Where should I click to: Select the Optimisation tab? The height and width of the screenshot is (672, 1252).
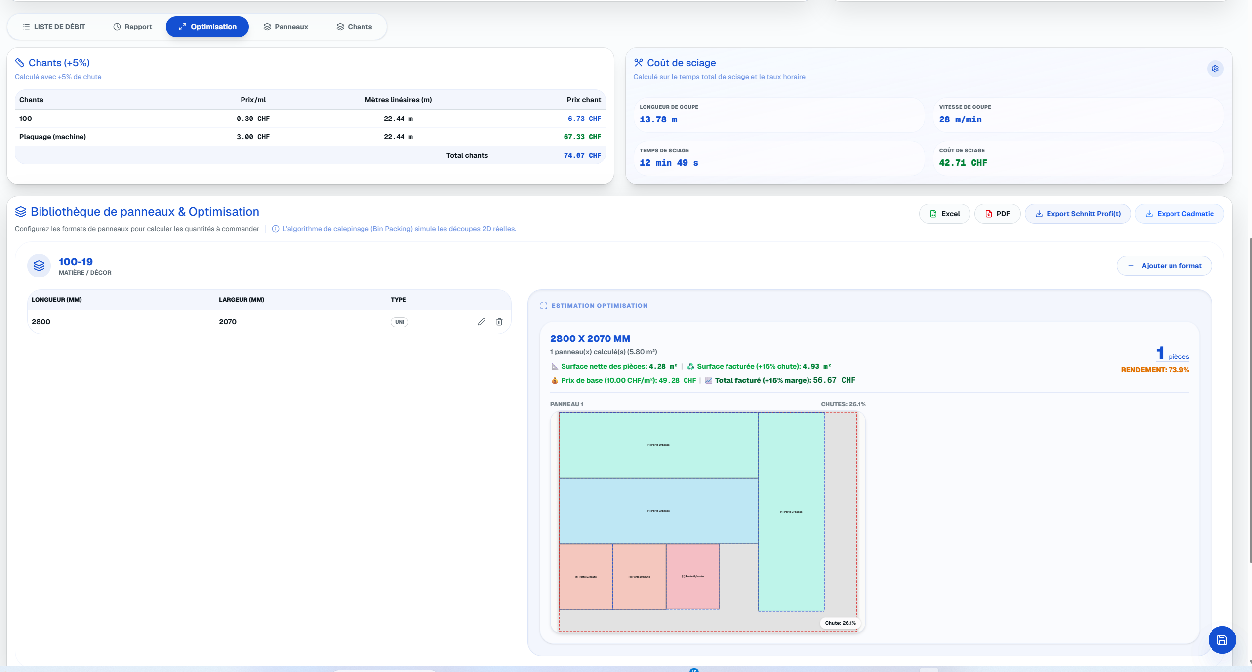[207, 27]
